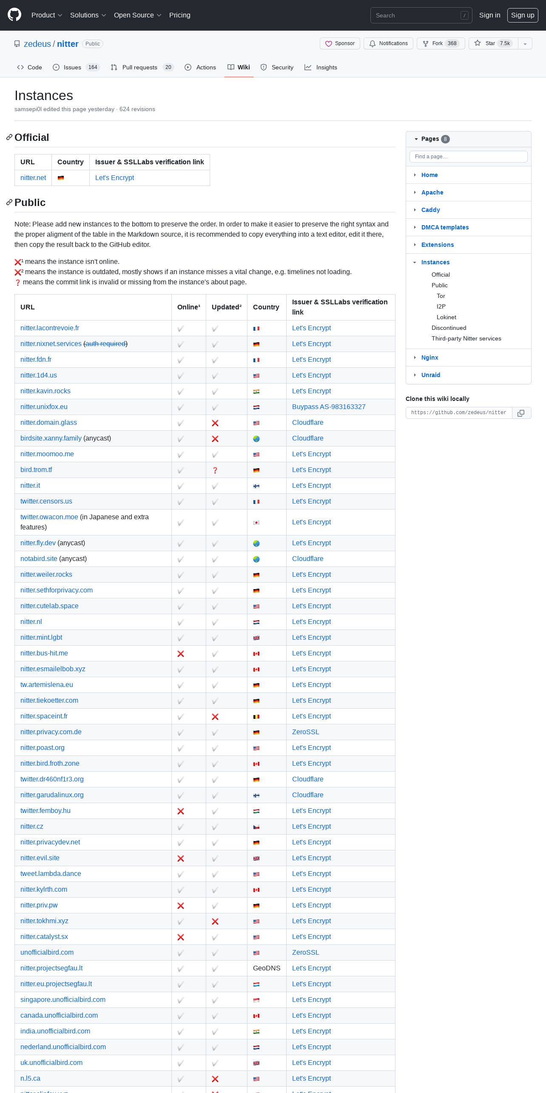The height and width of the screenshot is (1093, 546).
Task: Click the Sign up button
Action: tap(523, 15)
